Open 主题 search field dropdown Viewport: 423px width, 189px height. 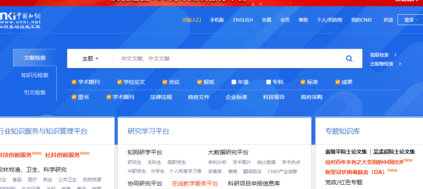click(x=90, y=59)
